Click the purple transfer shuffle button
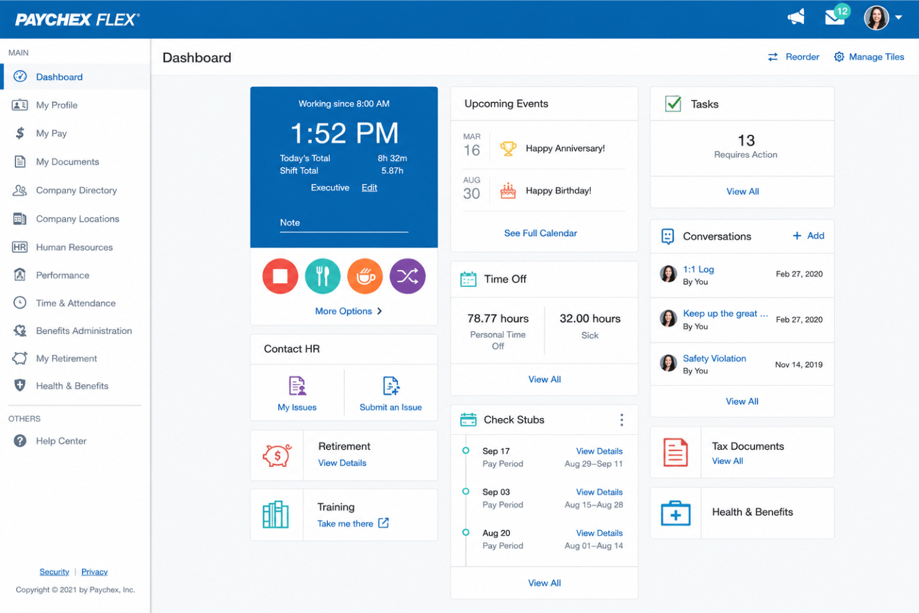919x613 pixels. coord(407,276)
